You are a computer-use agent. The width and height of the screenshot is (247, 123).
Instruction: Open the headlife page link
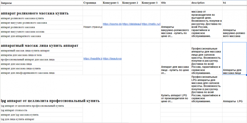click(x=93, y=58)
